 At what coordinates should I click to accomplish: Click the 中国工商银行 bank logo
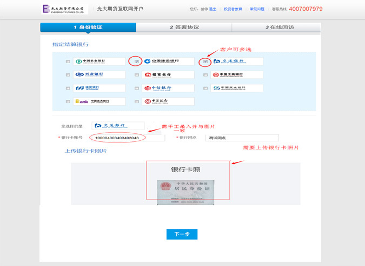tap(237, 74)
